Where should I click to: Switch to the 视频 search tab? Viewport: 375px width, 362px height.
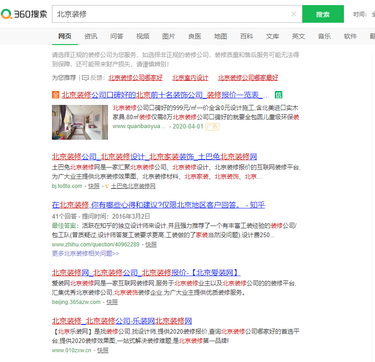pos(142,36)
